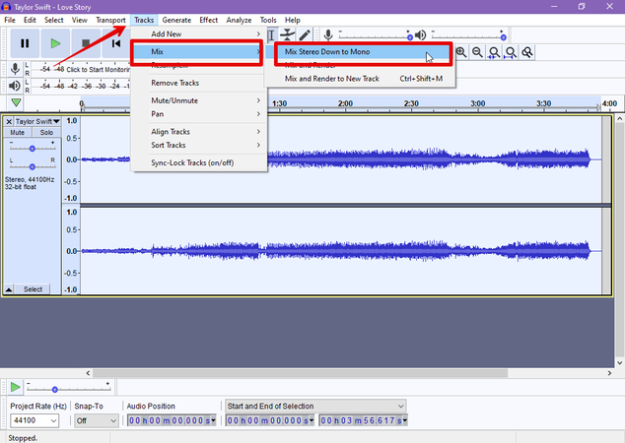Click the horizontal scrollbar thumb
Screen dimensions: 625x443
300,373
